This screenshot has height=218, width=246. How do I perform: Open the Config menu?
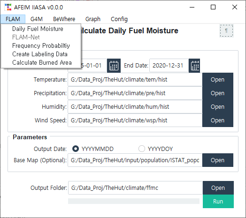tap(119, 19)
